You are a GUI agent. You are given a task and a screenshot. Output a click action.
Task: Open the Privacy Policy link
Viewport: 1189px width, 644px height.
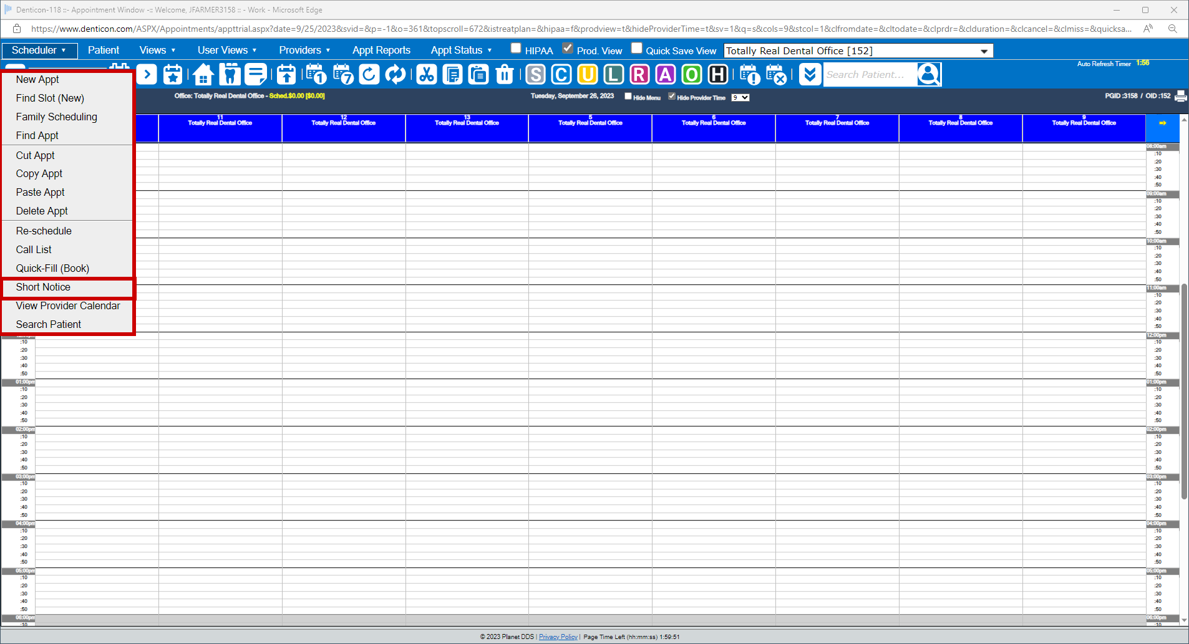(x=558, y=637)
